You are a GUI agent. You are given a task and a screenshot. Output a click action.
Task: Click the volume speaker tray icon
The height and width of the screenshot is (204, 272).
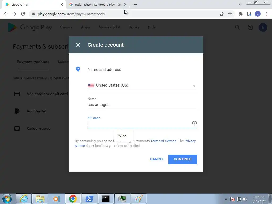point(245,199)
